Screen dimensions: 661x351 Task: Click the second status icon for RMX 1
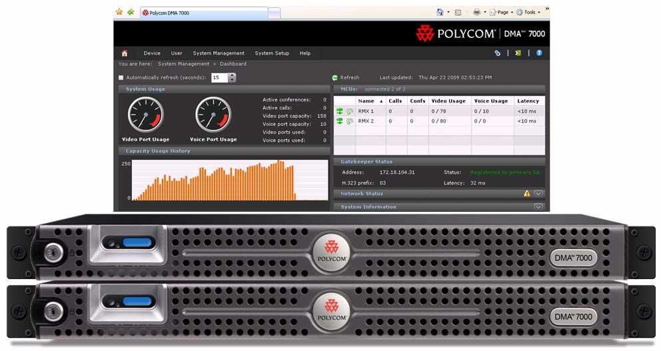click(x=349, y=111)
